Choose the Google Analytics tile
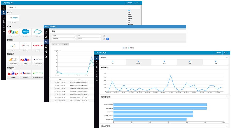The width and height of the screenshot is (232, 129). tap(13, 60)
